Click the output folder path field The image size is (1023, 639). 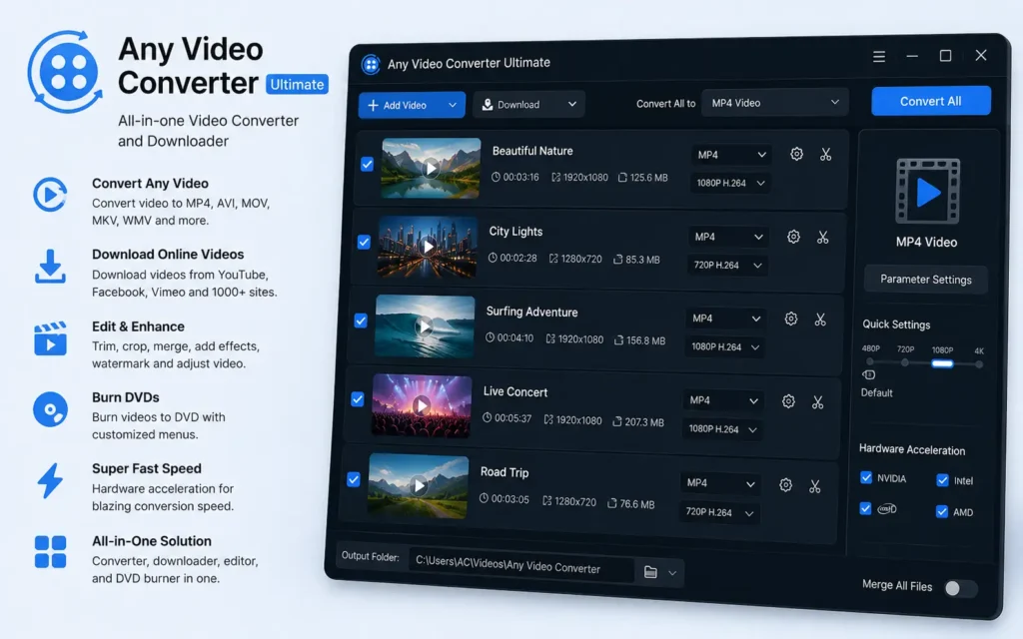pos(521,567)
